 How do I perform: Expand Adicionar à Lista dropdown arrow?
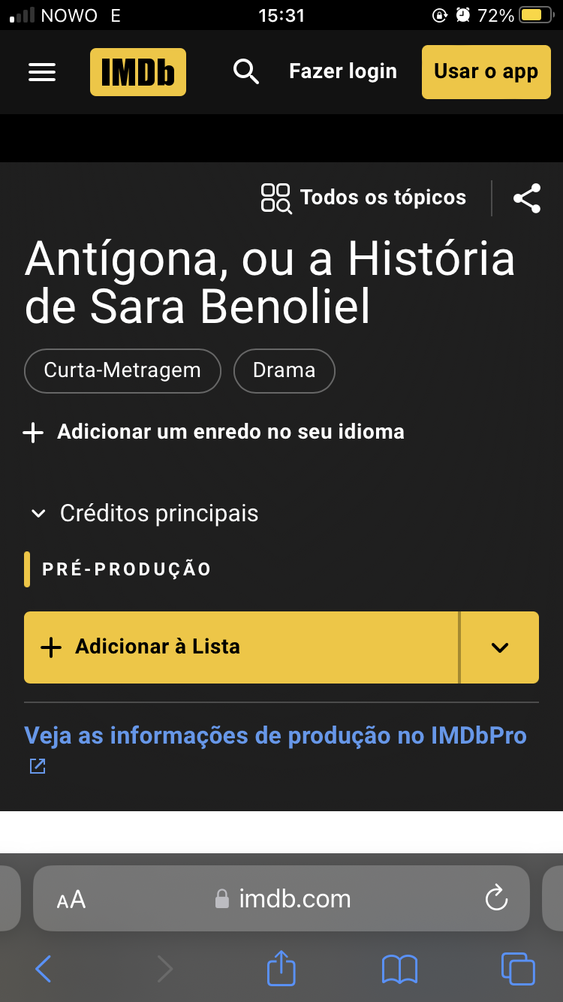pyautogui.click(x=500, y=647)
